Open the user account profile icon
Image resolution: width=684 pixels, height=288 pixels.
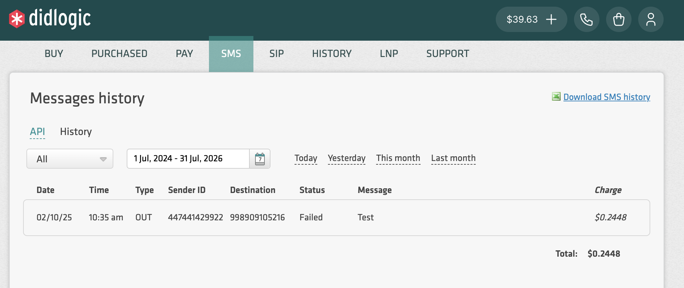pos(651,19)
